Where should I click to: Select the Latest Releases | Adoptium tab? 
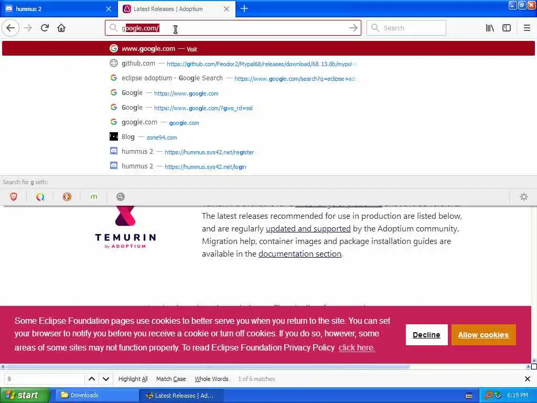(177, 9)
